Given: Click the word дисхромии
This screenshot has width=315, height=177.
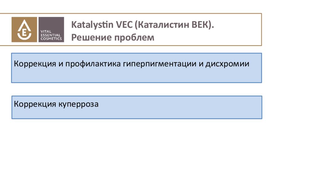Looking at the screenshot, I should pyautogui.click(x=227, y=64).
